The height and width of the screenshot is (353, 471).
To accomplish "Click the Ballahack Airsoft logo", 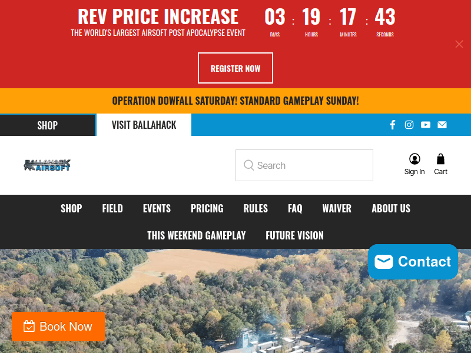I will point(47,165).
